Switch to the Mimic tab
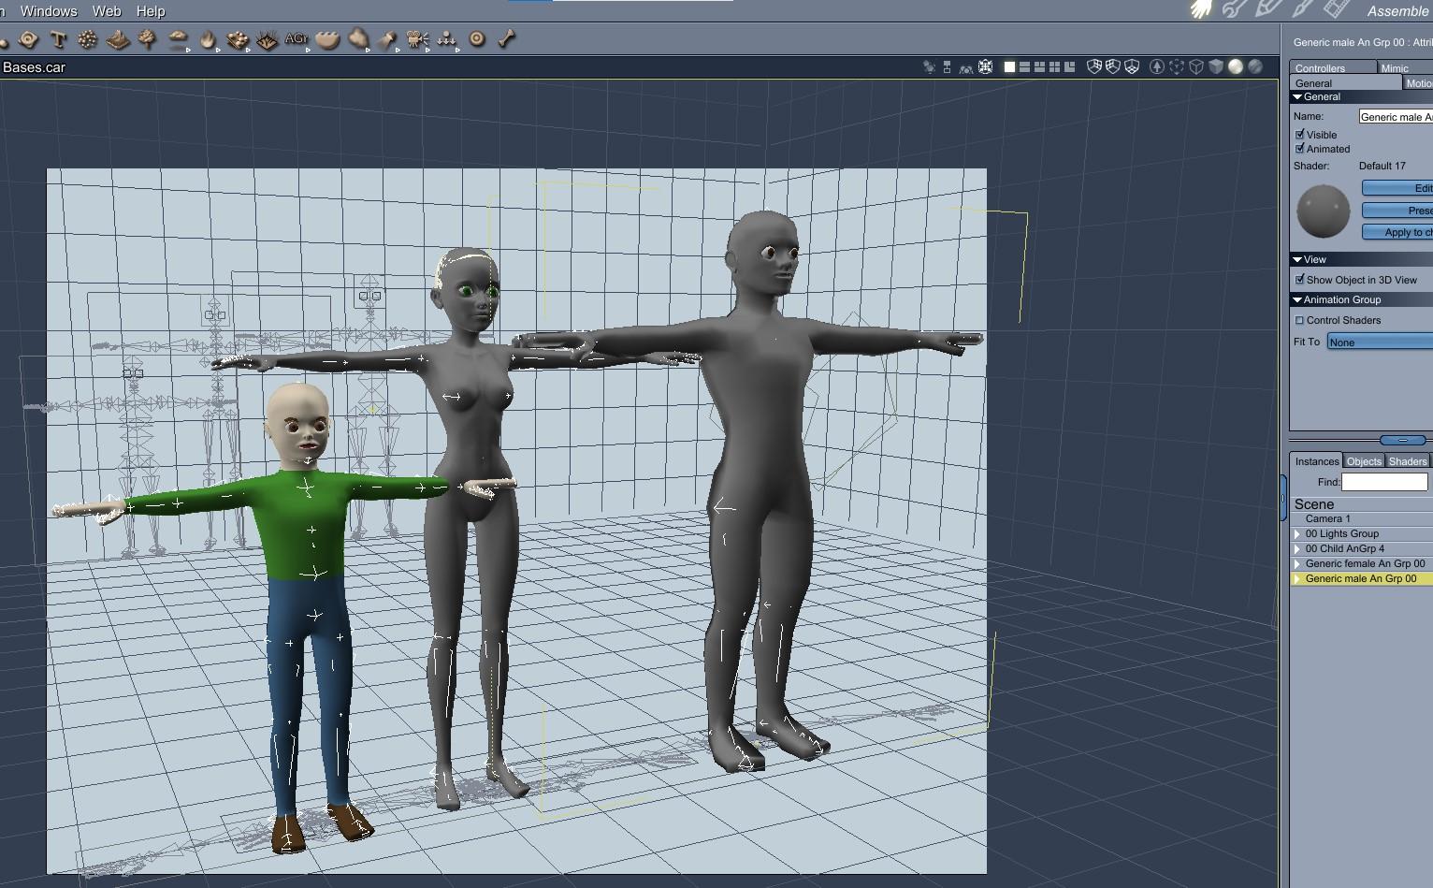This screenshot has height=888, width=1433. coord(1405,67)
